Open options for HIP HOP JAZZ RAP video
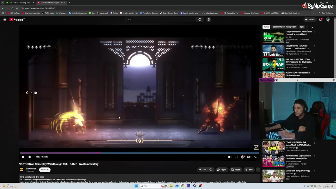336x189 pixels. pos(314,60)
